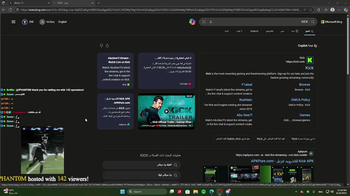Open the Mutlaq account profile

coord(47,22)
